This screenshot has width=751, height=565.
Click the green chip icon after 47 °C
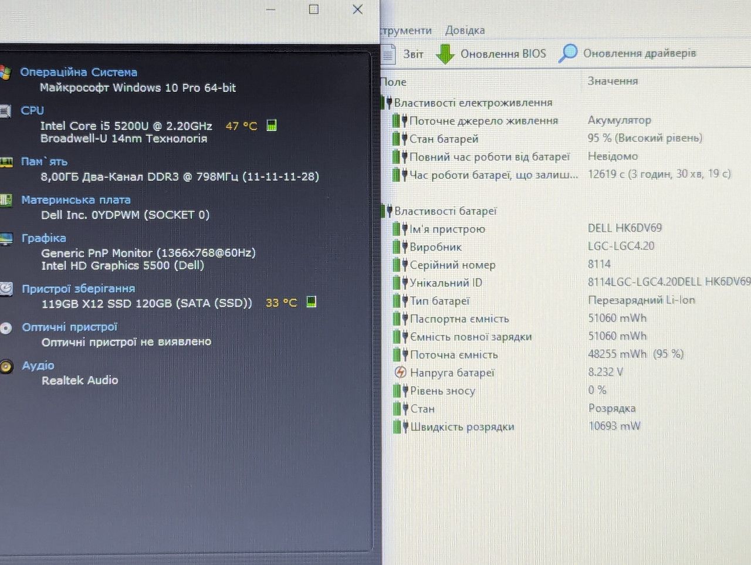tap(272, 125)
